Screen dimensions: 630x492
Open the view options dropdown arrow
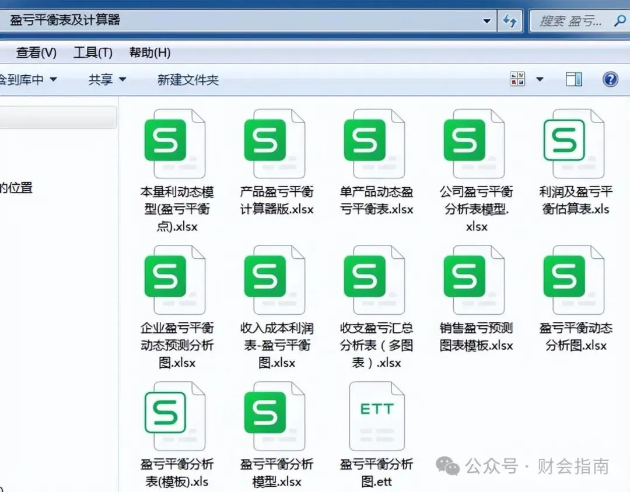540,79
